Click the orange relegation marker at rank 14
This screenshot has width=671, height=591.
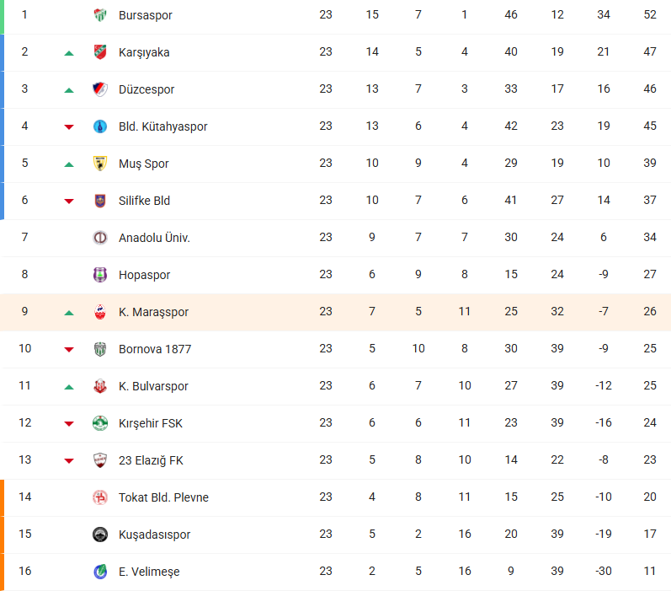click(x=3, y=497)
